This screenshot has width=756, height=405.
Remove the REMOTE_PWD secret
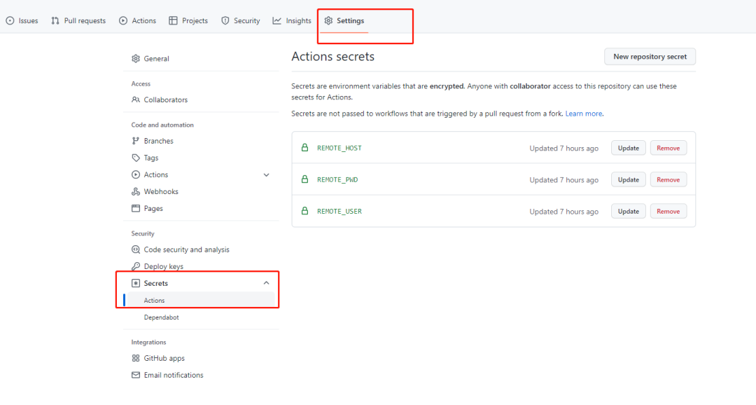point(668,180)
